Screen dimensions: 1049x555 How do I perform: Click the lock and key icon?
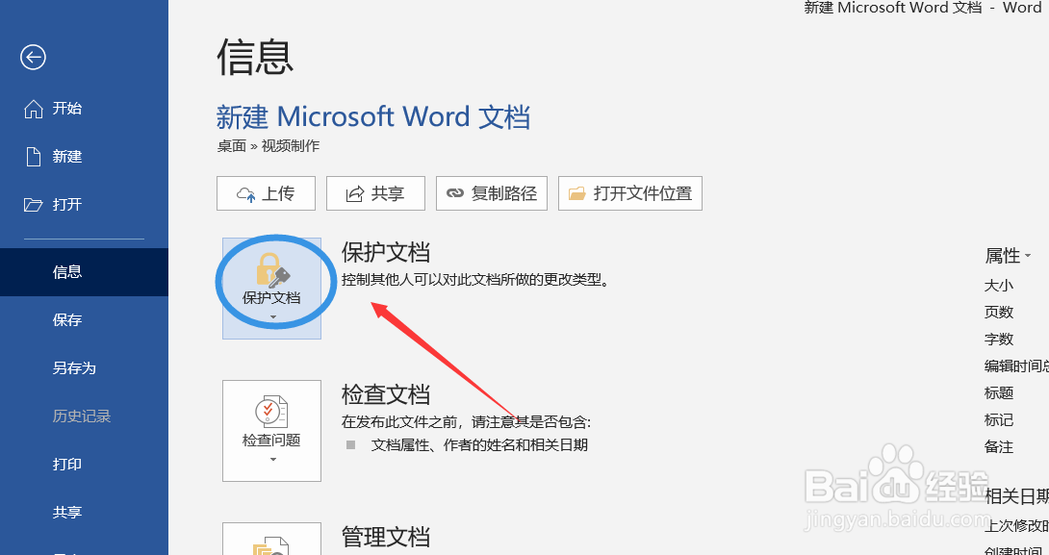pos(271,269)
